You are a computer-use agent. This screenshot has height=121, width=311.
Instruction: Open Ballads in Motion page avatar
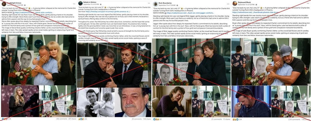tap(80, 3)
